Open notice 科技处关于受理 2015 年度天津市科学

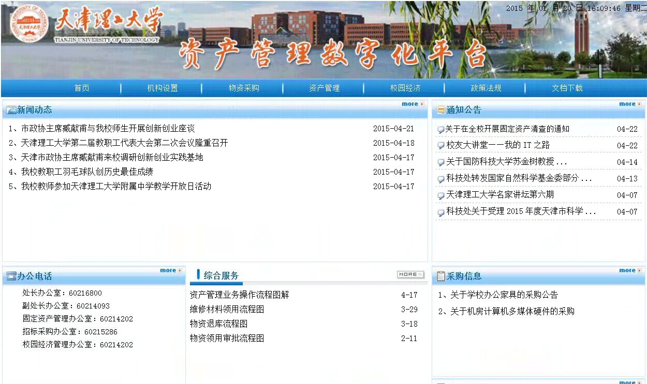coord(521,211)
